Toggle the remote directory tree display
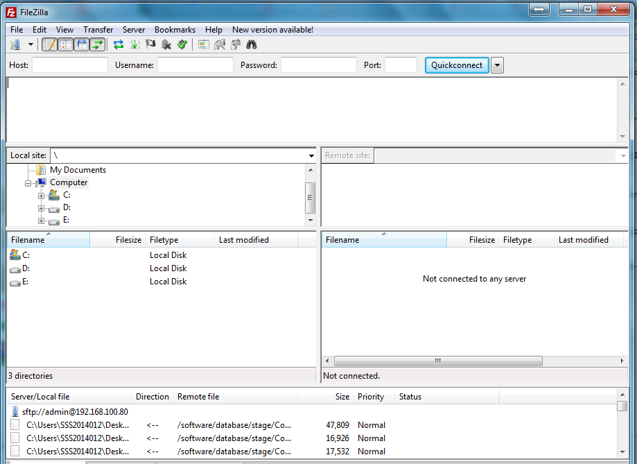The height and width of the screenshot is (464, 637). [82, 44]
